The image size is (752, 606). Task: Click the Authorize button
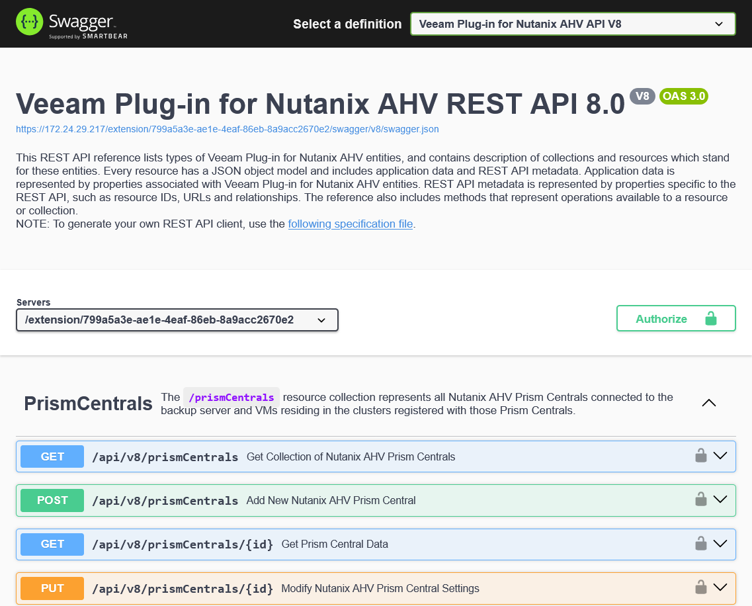pyautogui.click(x=675, y=318)
